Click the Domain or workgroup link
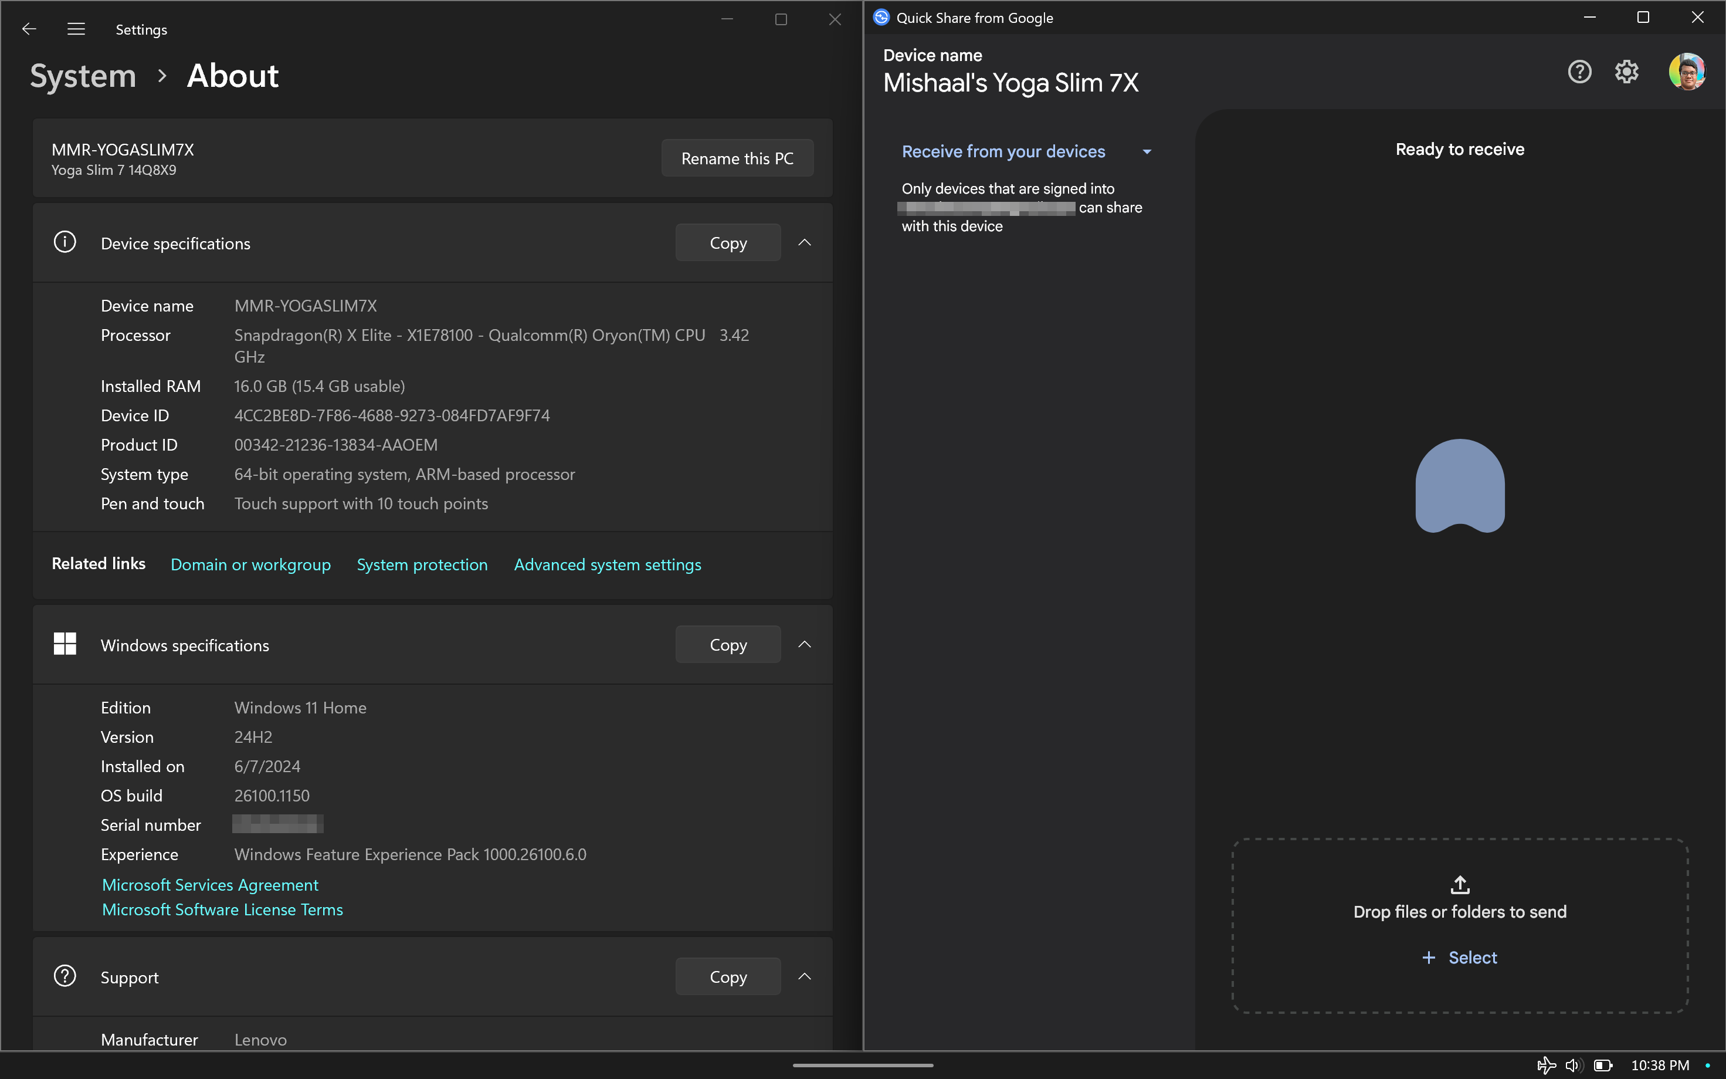This screenshot has height=1079, width=1726. click(251, 564)
